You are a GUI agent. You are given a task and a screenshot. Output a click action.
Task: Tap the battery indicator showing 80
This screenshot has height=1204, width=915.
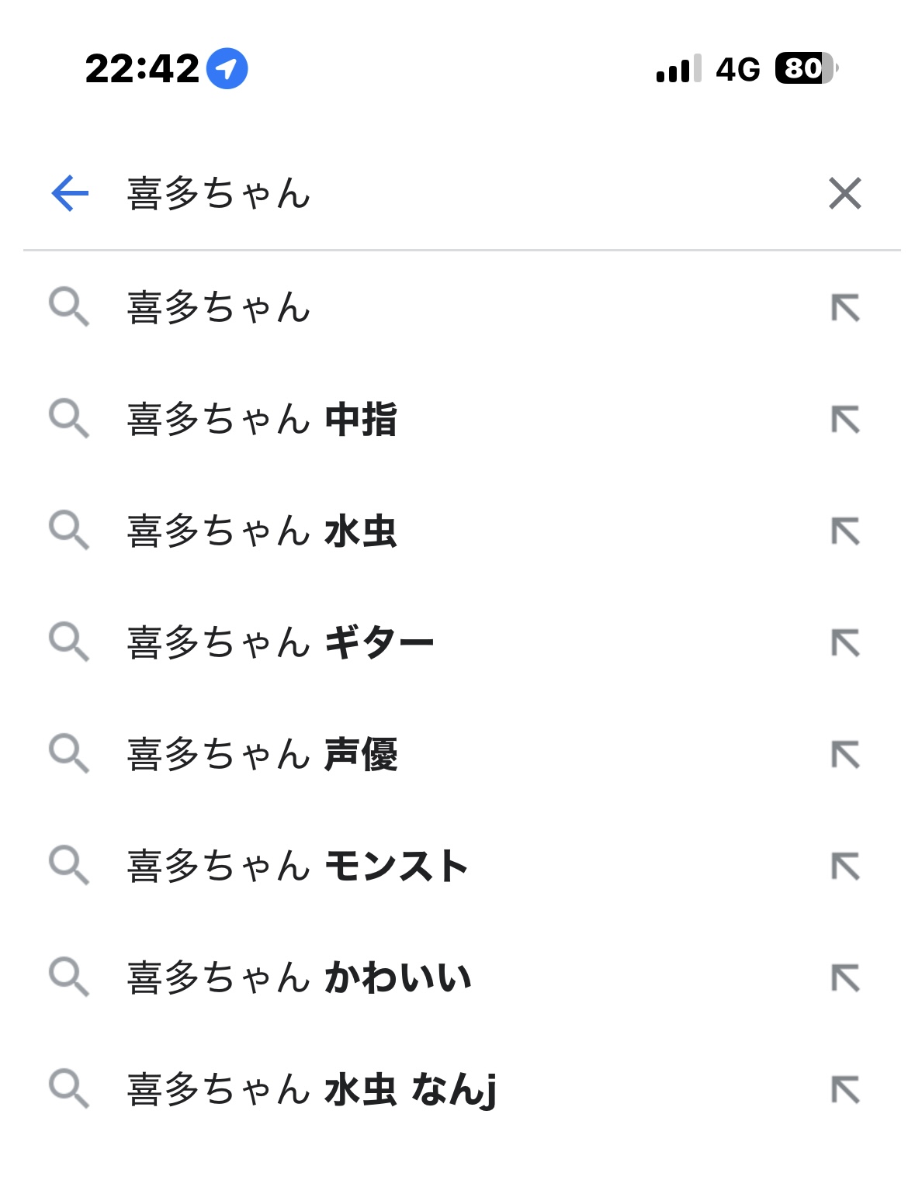click(806, 69)
